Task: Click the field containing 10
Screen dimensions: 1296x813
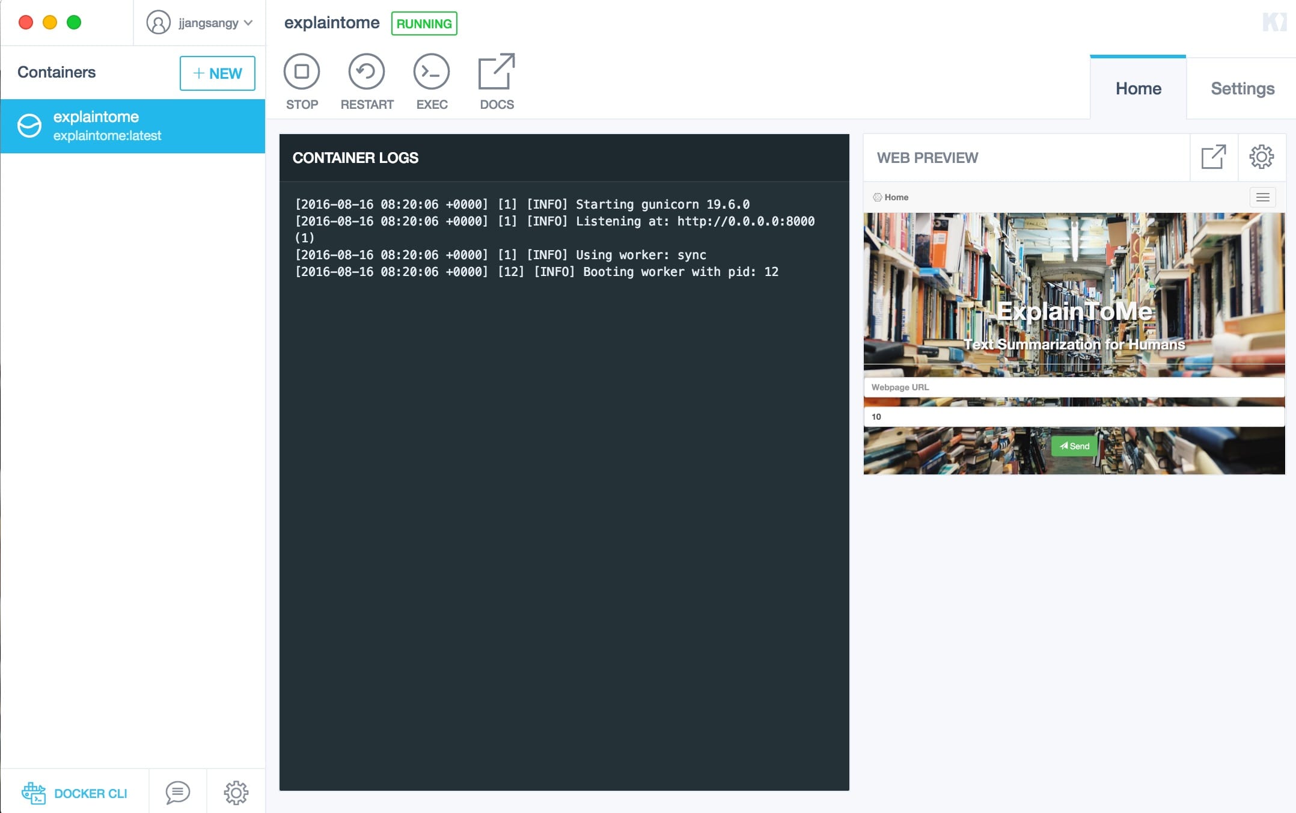Action: 1074,417
